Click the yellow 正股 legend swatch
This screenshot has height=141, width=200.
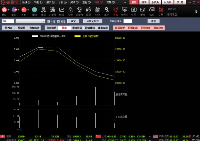[77, 36]
